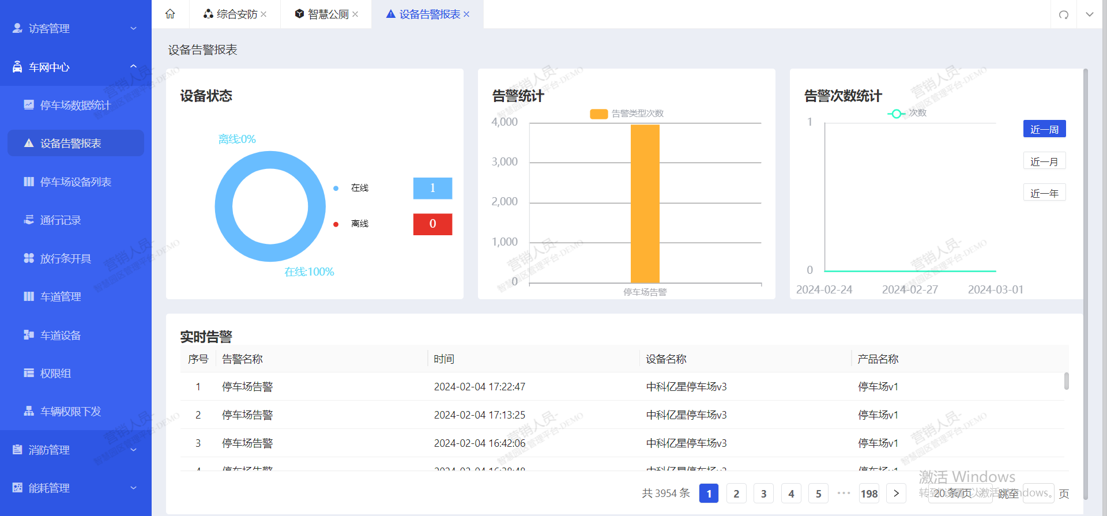This screenshot has height=516, width=1107.
Task: Go to page 1 in pagination
Action: 709,494
